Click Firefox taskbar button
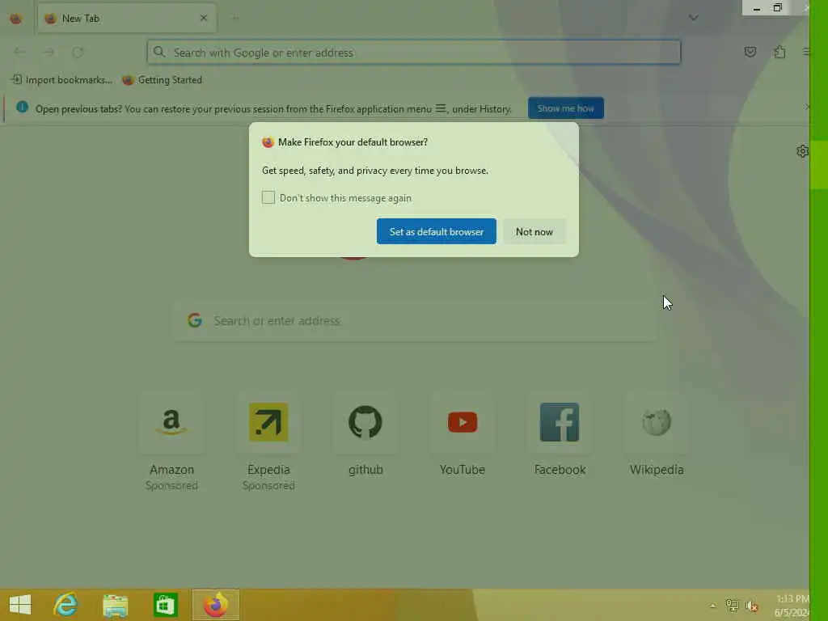The image size is (828, 621). (215, 605)
